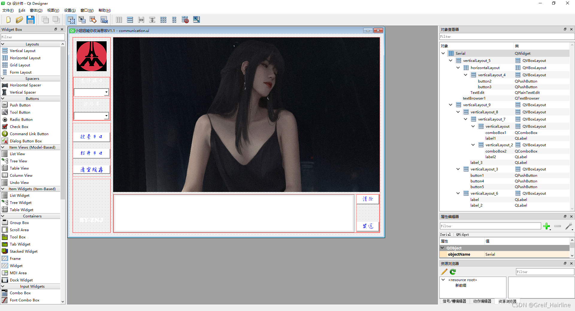
Task: Click Lay Out Horizontally in Splitter icon
Action: point(141,20)
